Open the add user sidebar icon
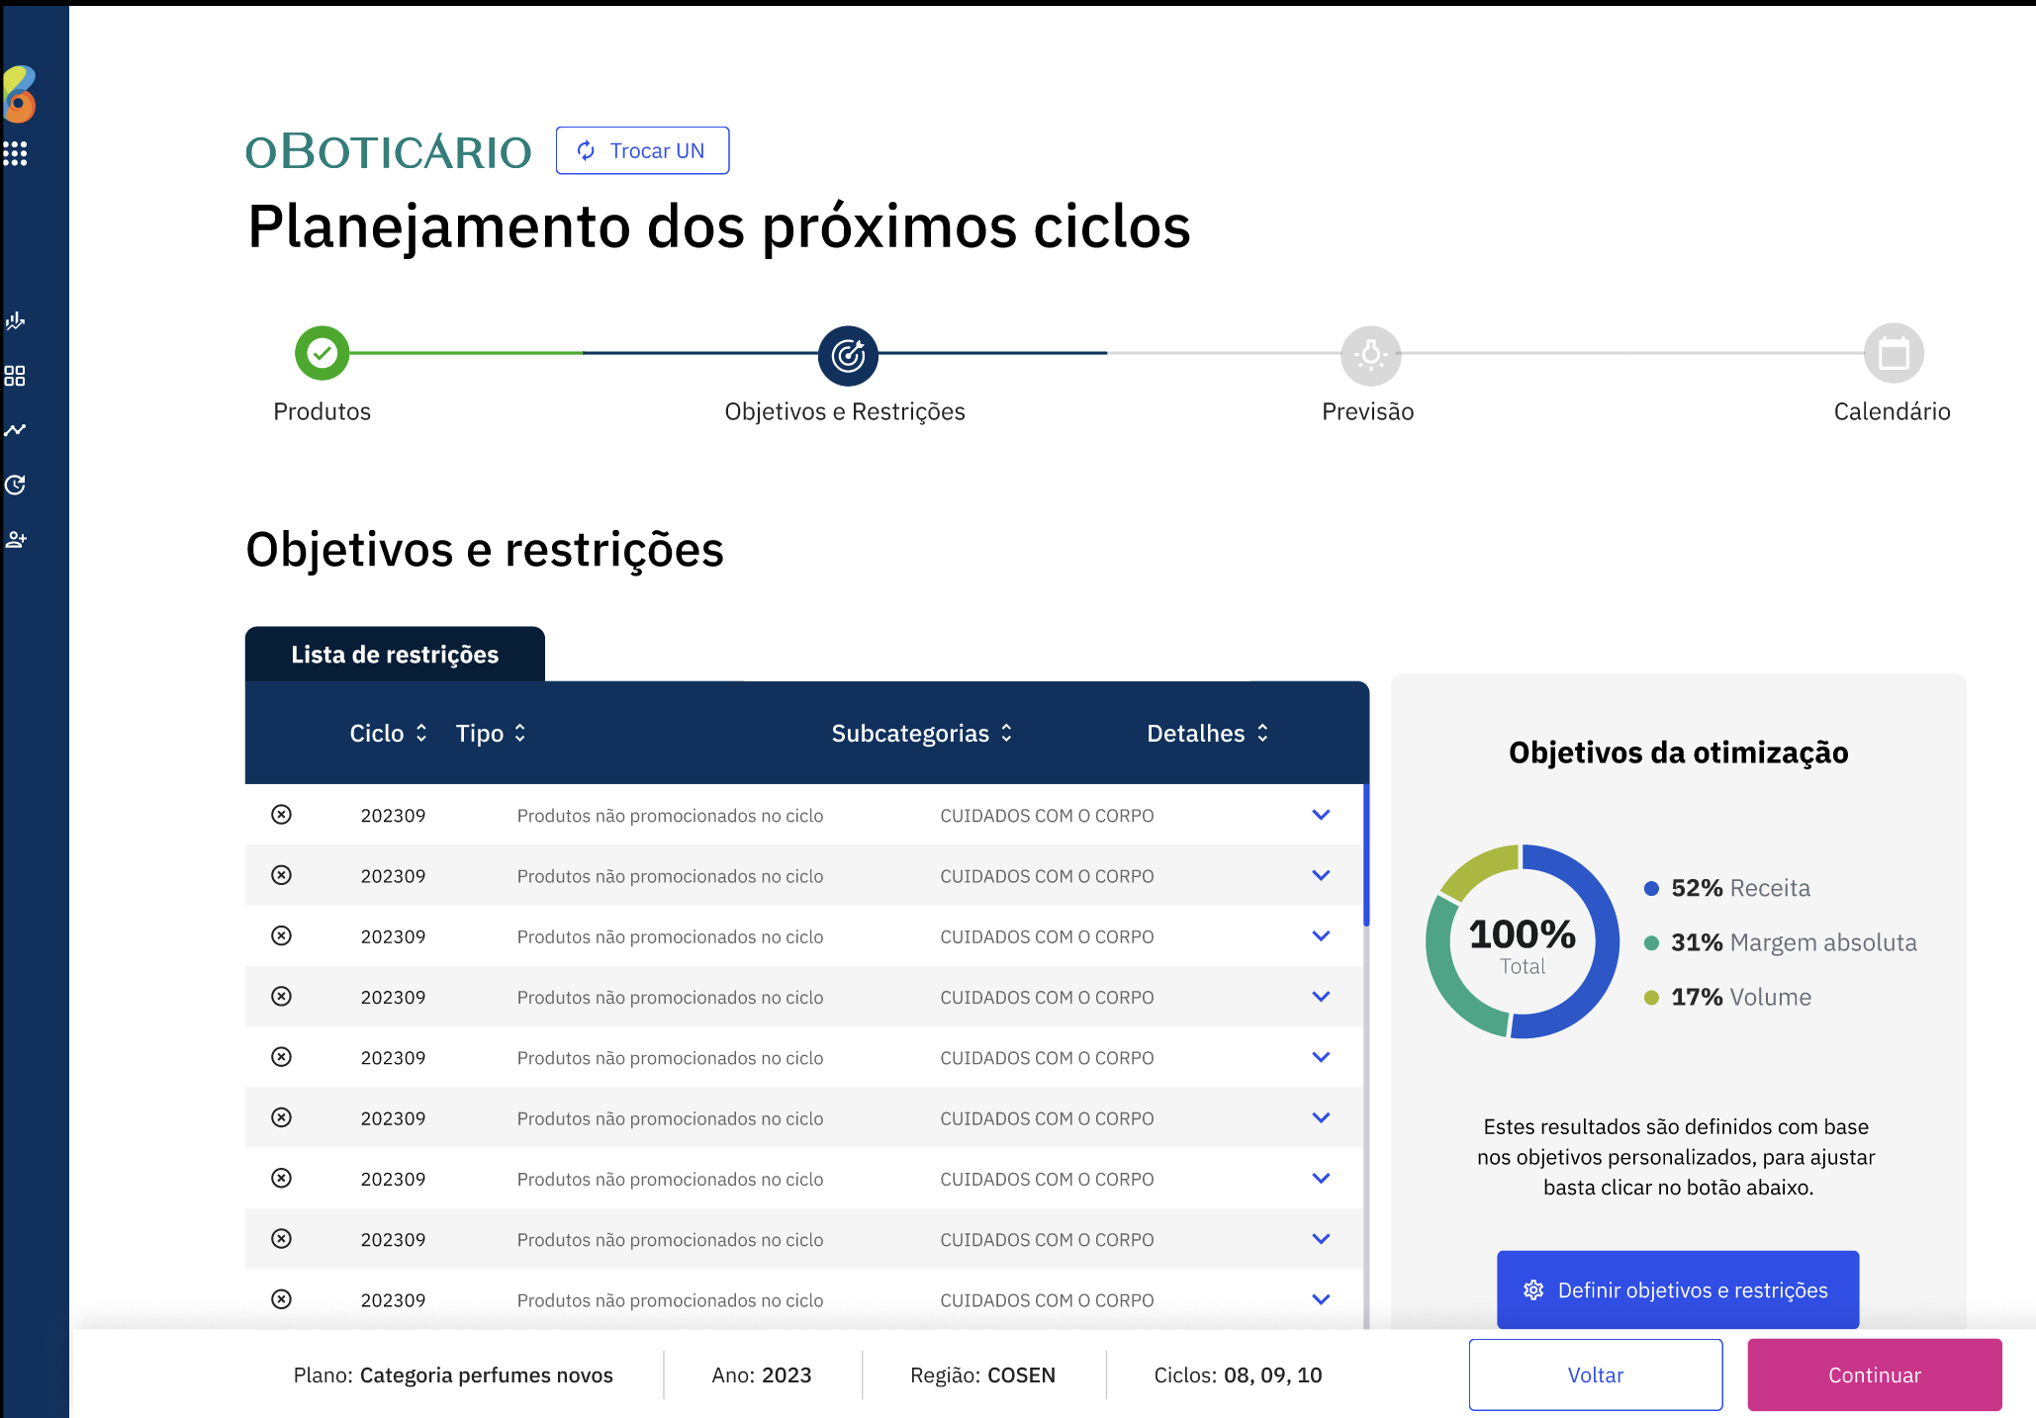 coord(15,540)
